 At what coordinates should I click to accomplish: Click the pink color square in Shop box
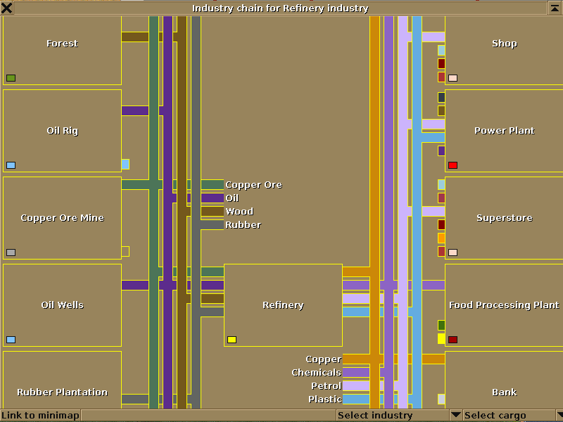pos(453,78)
